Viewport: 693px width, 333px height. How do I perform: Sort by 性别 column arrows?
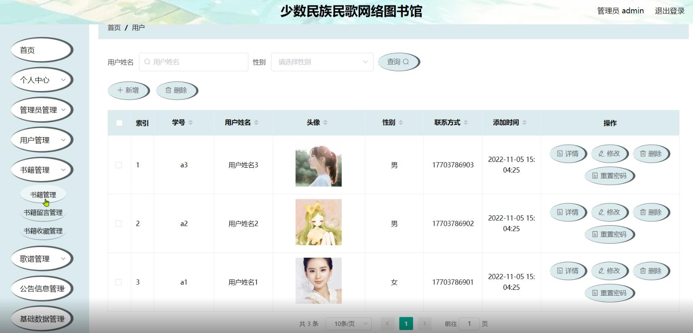coord(401,122)
